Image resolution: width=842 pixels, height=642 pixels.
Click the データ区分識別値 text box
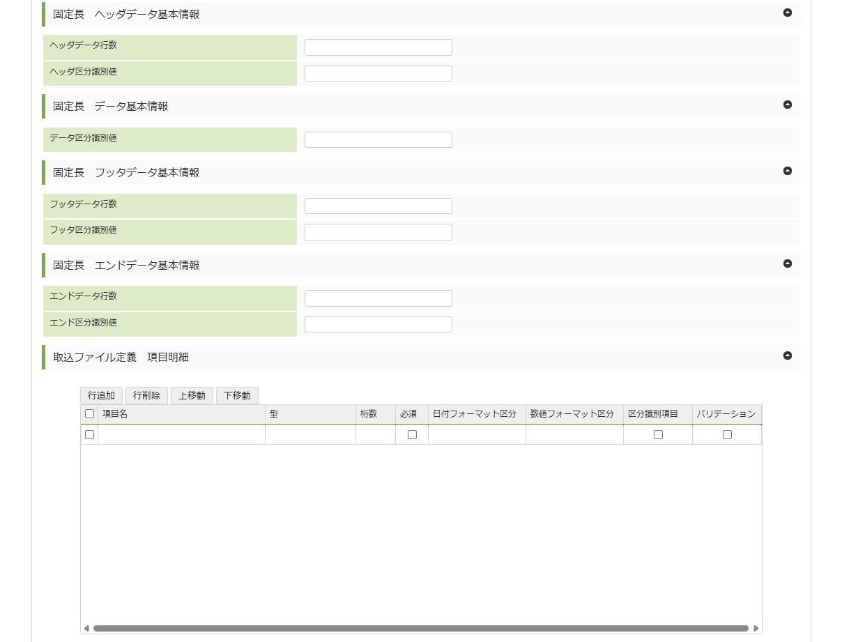click(x=378, y=140)
